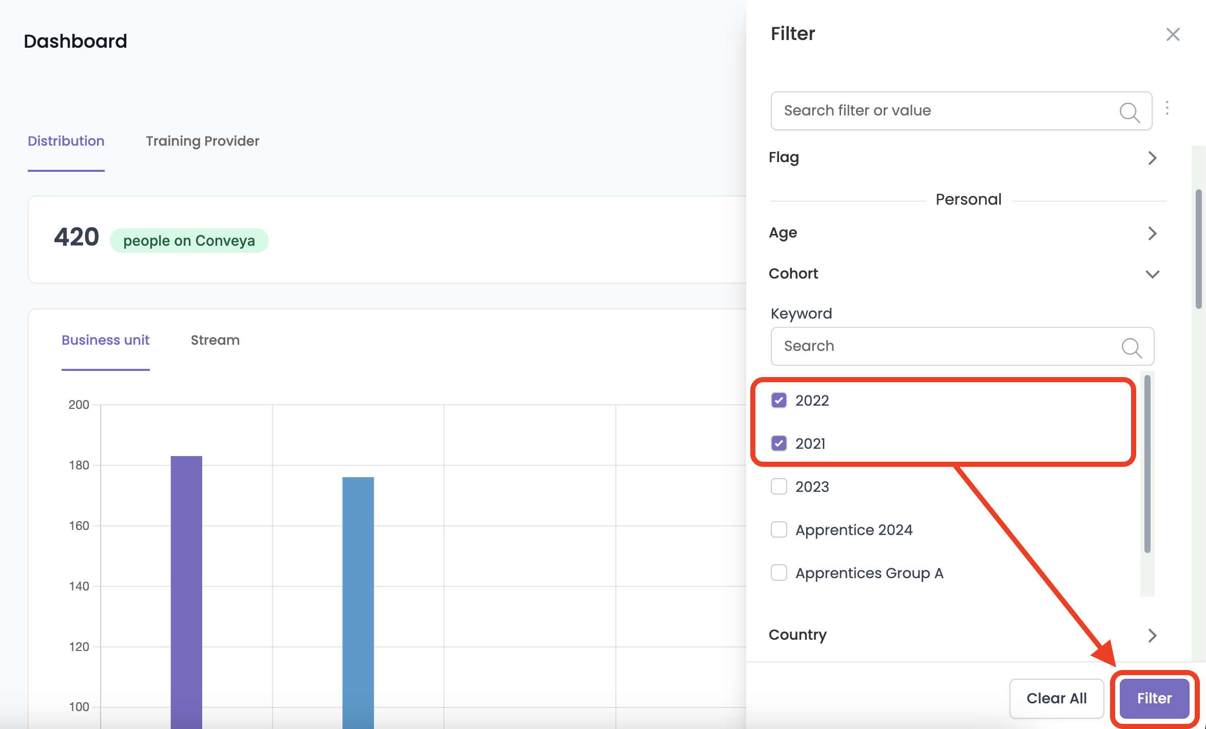
Task: Switch to the Distribution tab
Action: [66, 141]
